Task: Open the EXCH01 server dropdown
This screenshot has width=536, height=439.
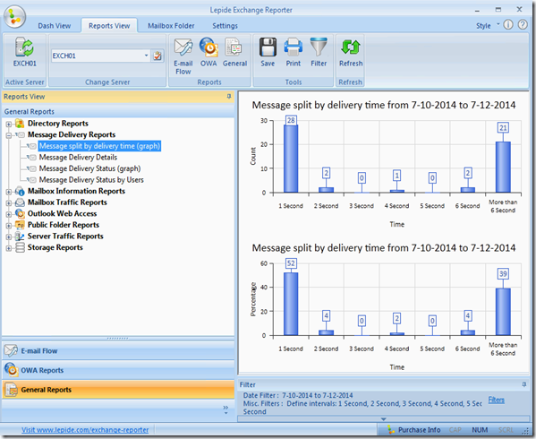Action: click(x=147, y=56)
